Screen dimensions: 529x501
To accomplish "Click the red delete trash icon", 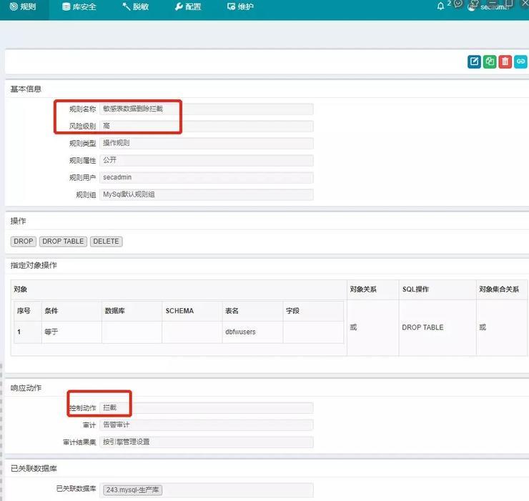I will point(505,61).
